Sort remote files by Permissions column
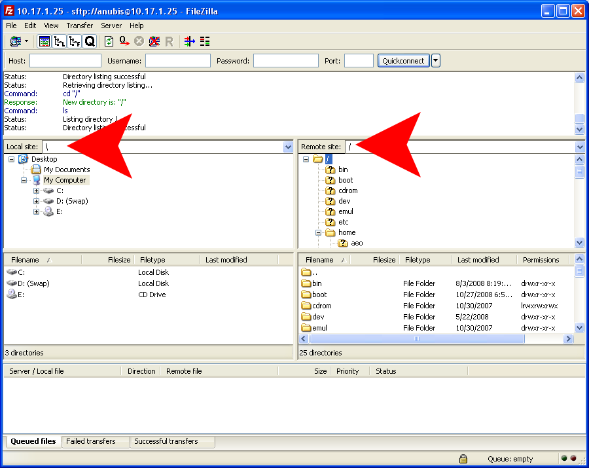This screenshot has width=589, height=468. tap(543, 260)
